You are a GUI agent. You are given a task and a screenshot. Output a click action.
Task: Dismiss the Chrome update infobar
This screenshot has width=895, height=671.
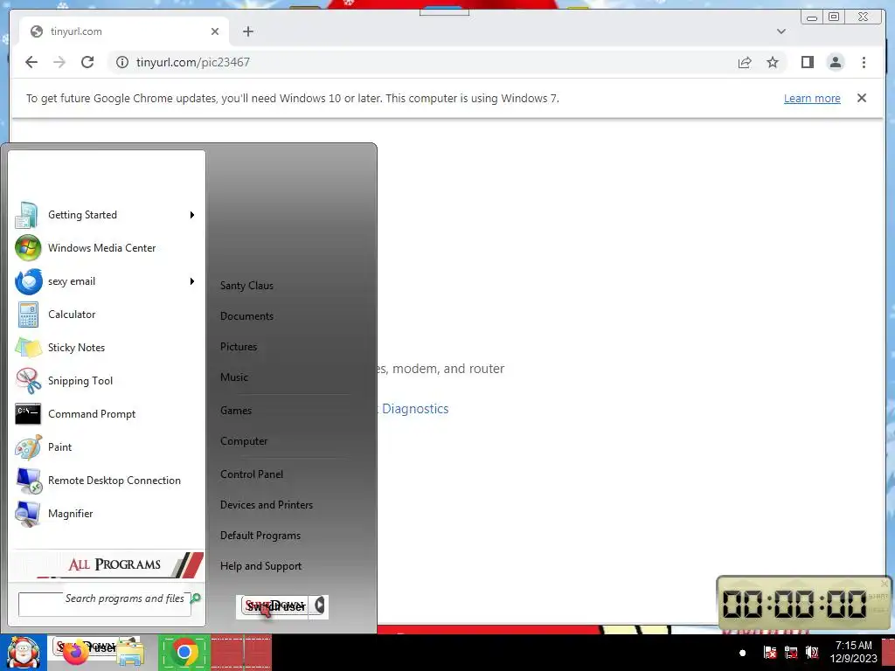pyautogui.click(x=862, y=98)
